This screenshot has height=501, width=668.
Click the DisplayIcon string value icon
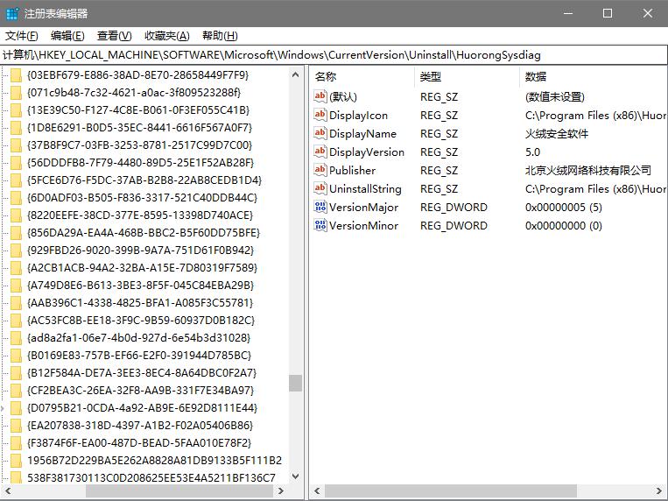(x=320, y=115)
